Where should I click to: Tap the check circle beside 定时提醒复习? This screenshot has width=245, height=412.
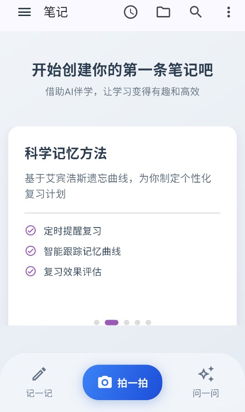coord(31,230)
